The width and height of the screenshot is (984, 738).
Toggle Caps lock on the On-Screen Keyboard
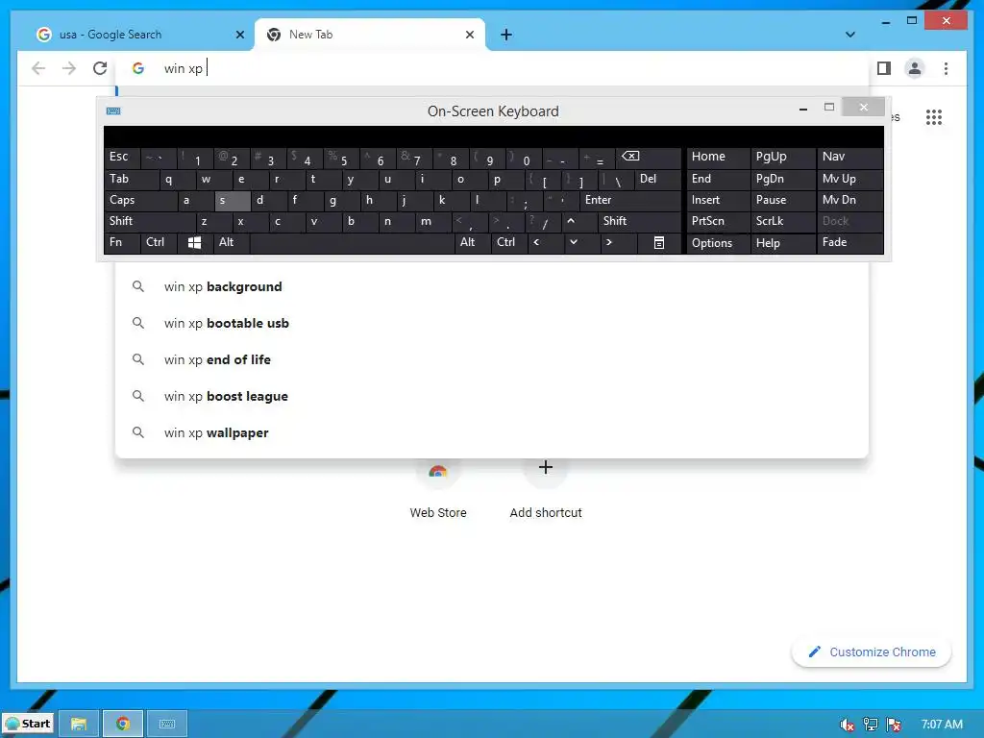(140, 200)
